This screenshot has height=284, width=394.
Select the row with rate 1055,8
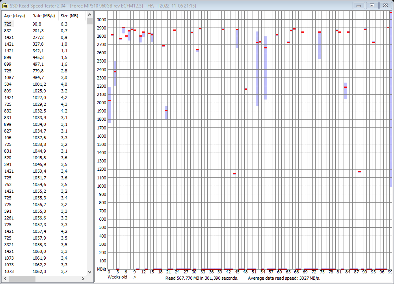coord(44,211)
